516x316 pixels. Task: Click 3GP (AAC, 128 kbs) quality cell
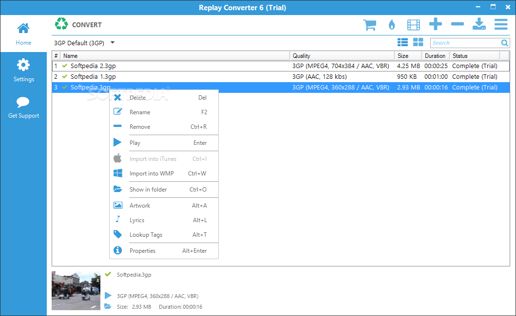coord(319,76)
